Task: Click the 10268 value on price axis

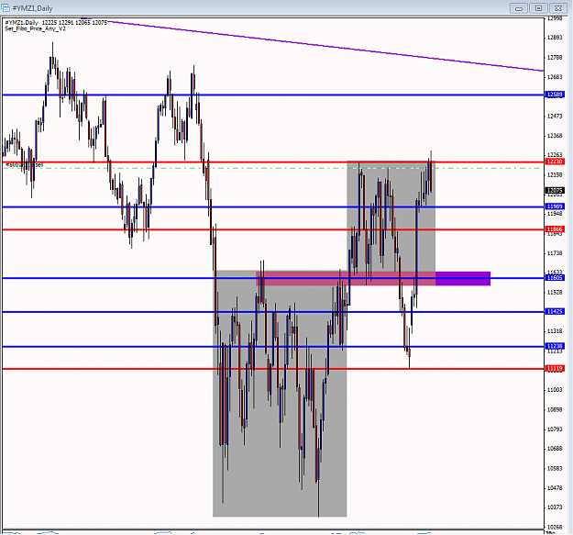Action: tap(555, 527)
